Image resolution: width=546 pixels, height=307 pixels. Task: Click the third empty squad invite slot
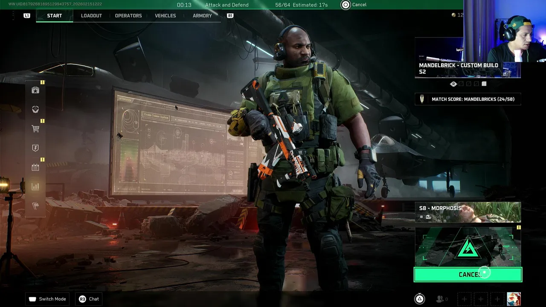point(497,299)
